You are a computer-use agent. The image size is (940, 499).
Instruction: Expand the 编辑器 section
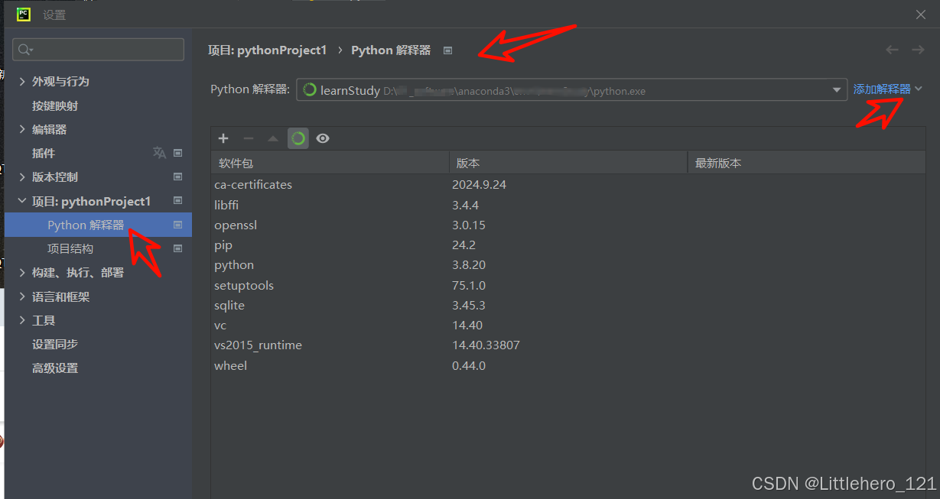coord(22,129)
